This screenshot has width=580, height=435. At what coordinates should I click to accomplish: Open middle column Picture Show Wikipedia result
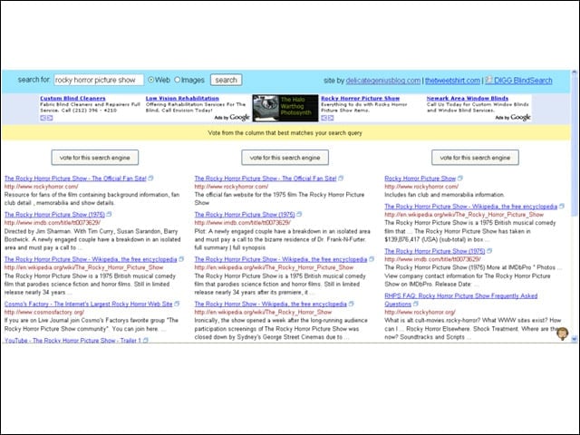point(281,259)
